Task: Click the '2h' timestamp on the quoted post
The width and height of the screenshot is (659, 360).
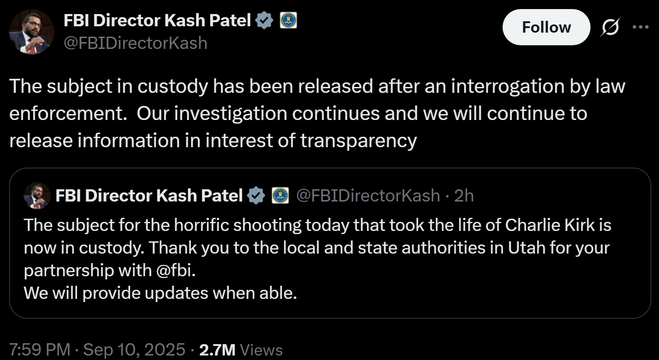Action: point(464,196)
